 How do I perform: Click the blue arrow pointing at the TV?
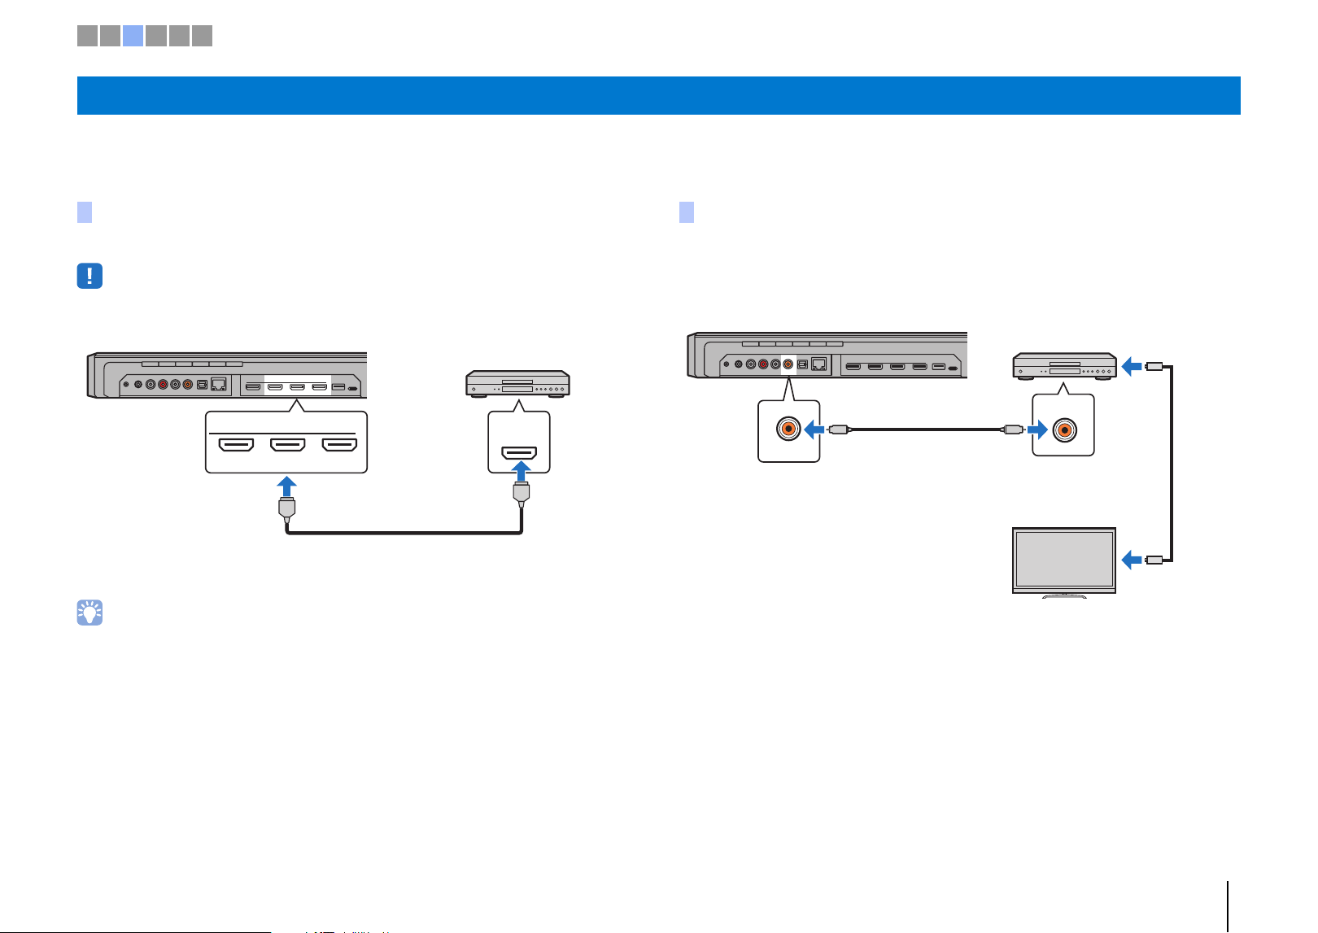click(1133, 560)
